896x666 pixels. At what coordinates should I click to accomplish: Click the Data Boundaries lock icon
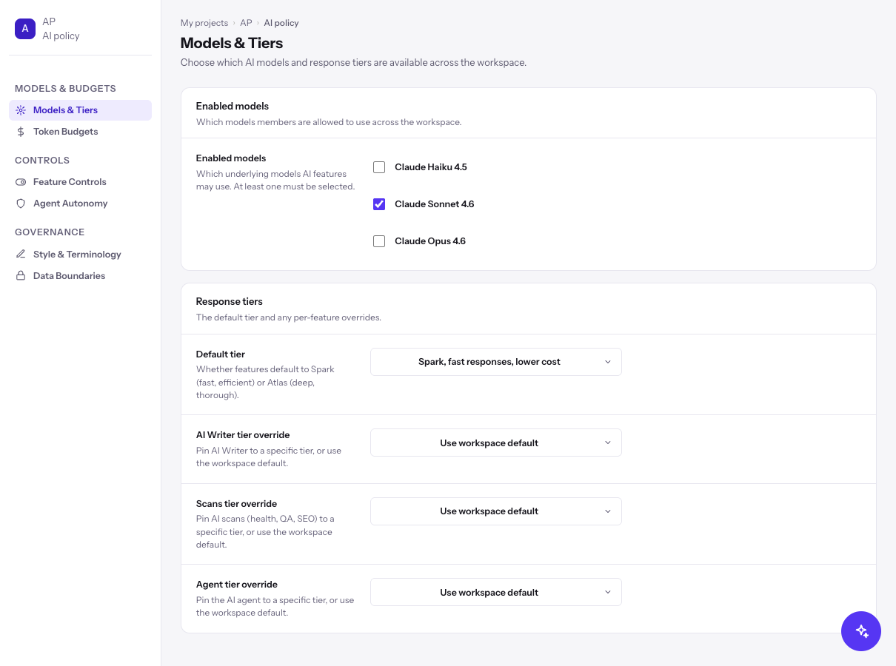click(x=21, y=276)
